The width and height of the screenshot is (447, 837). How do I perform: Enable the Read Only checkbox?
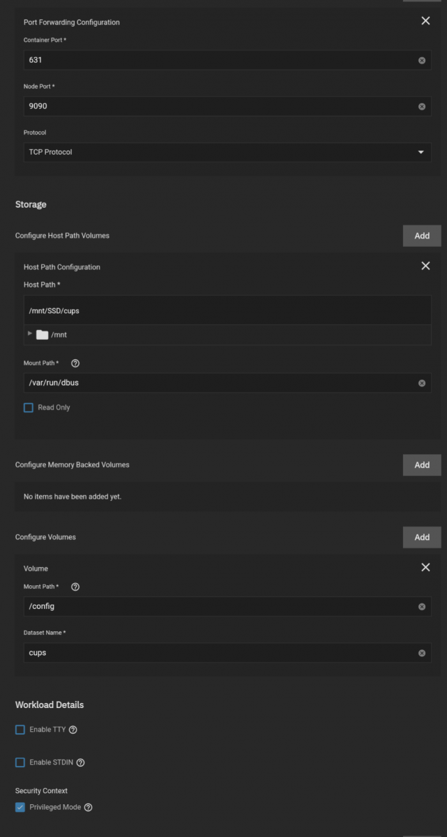click(x=29, y=407)
